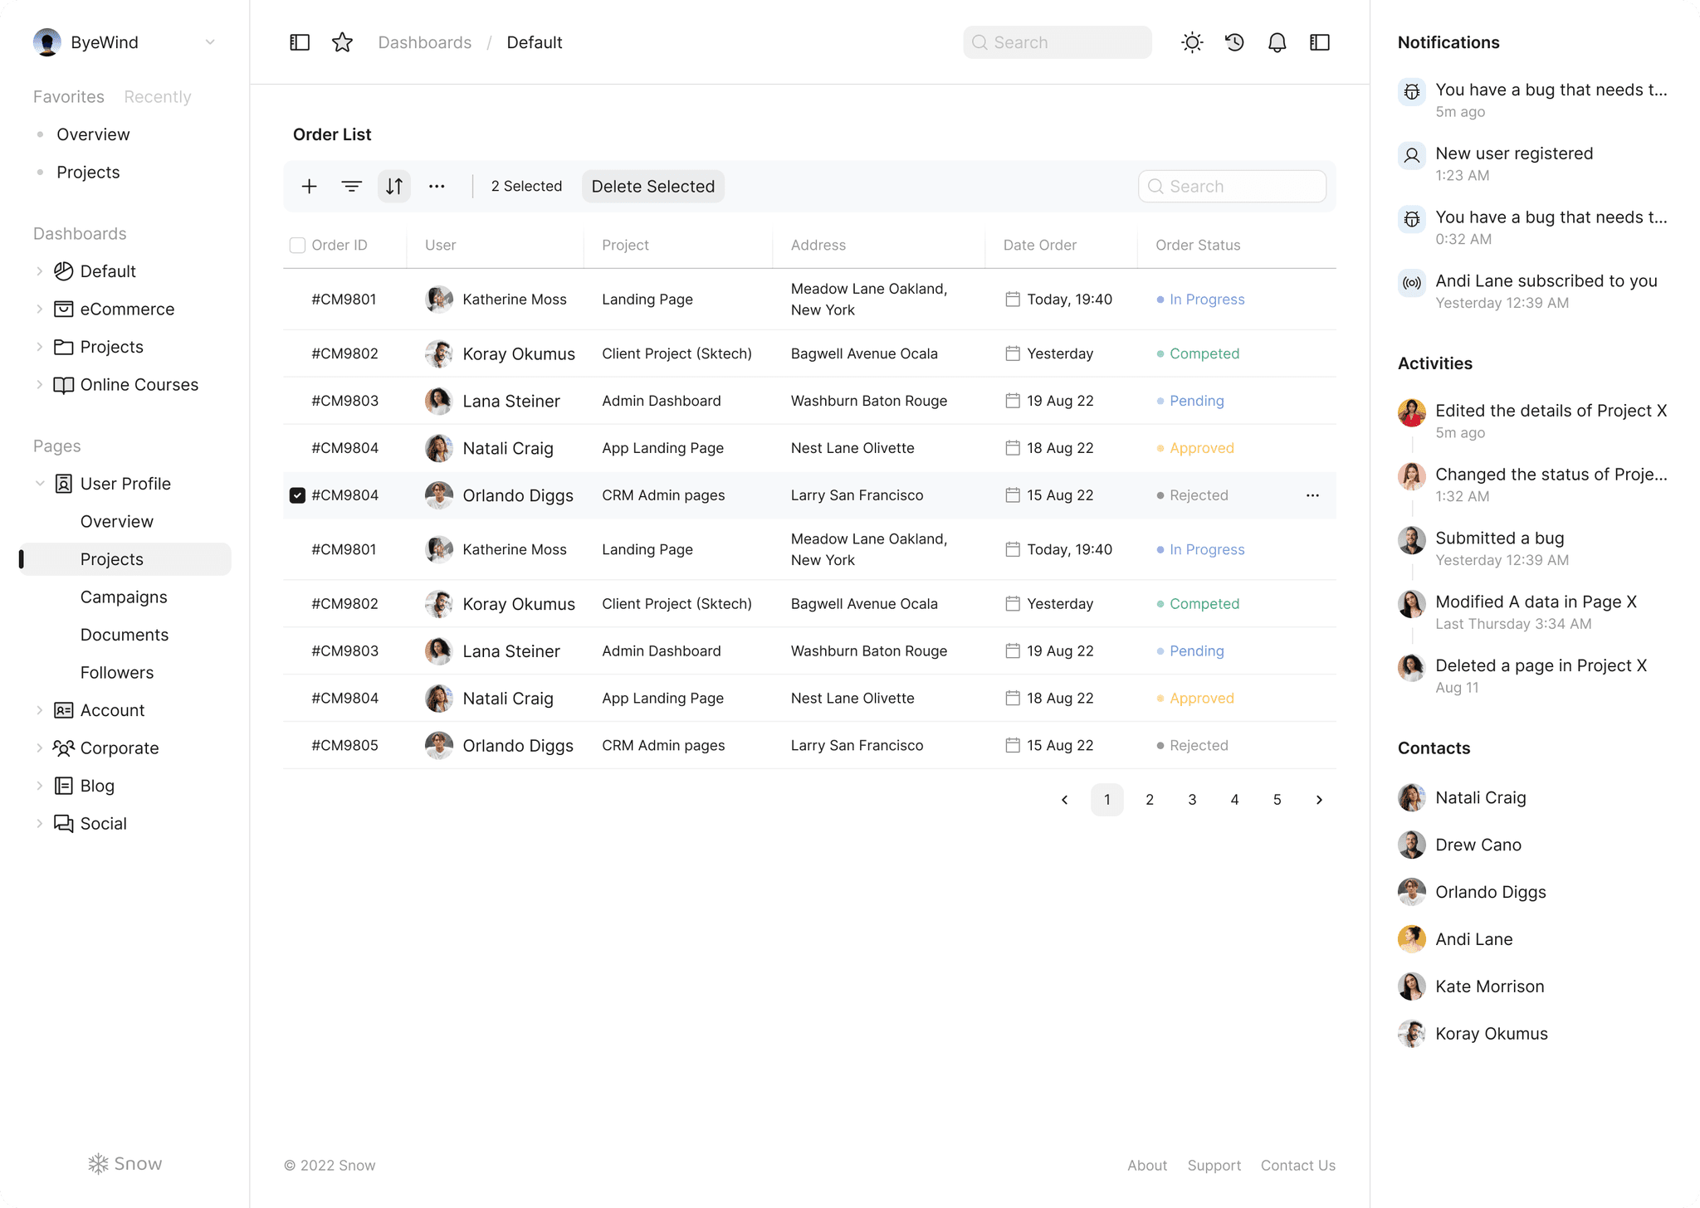Uncheck the selected #CM9804 row checkbox
The width and height of the screenshot is (1700, 1208).
click(x=297, y=495)
